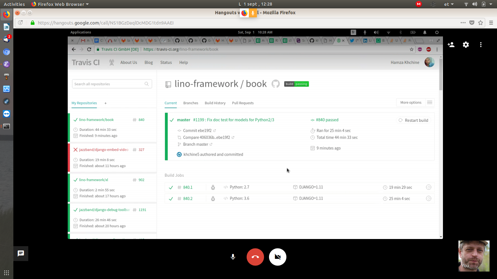Toggle the camera on in Hangouts
Screen dimensions: 497x279
pos(278,257)
